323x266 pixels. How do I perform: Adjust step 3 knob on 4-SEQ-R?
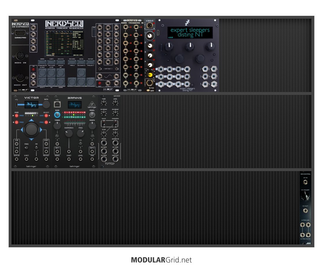(150, 55)
